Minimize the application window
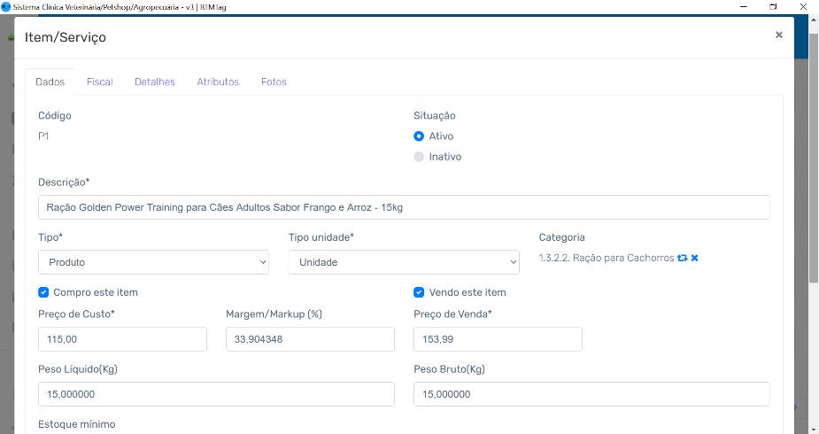The width and height of the screenshot is (819, 434). (742, 6)
